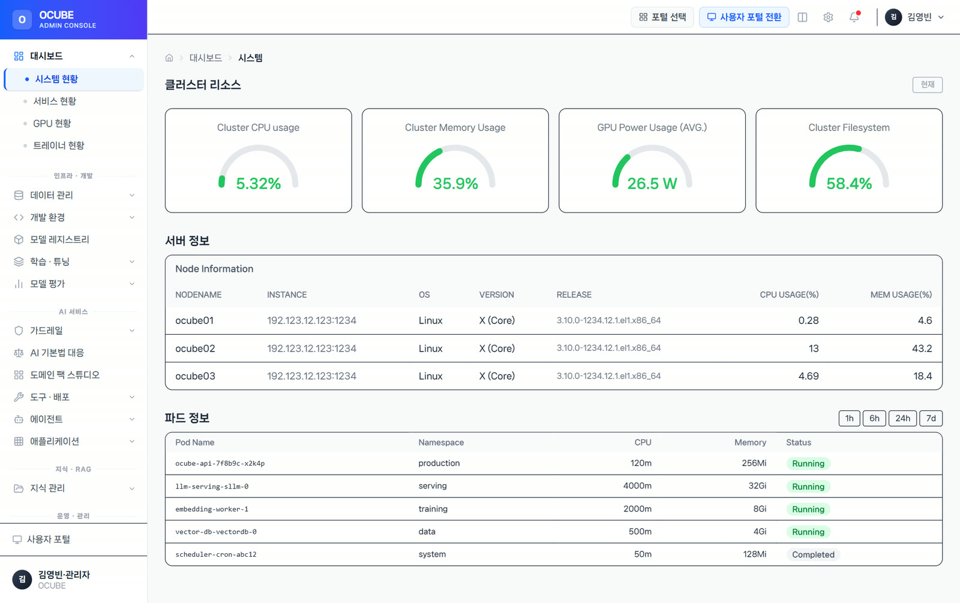Select the 24h time range toggle

coord(902,418)
